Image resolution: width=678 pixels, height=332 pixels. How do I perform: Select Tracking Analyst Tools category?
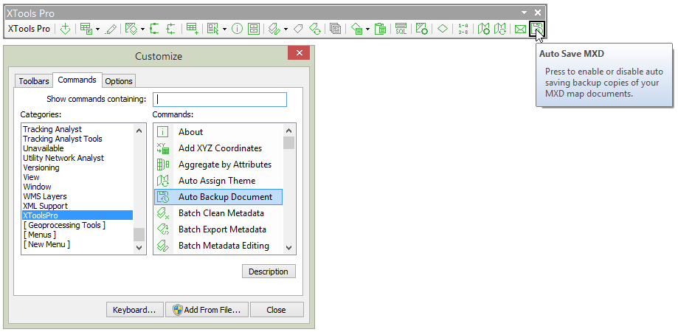63,139
